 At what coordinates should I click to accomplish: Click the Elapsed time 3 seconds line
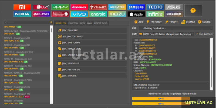(x=146, y=88)
